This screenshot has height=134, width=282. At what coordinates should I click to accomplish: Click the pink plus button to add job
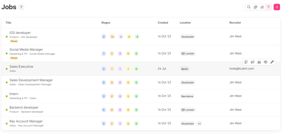click(277, 7)
